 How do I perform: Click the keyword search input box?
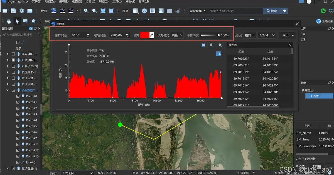coord(235,11)
